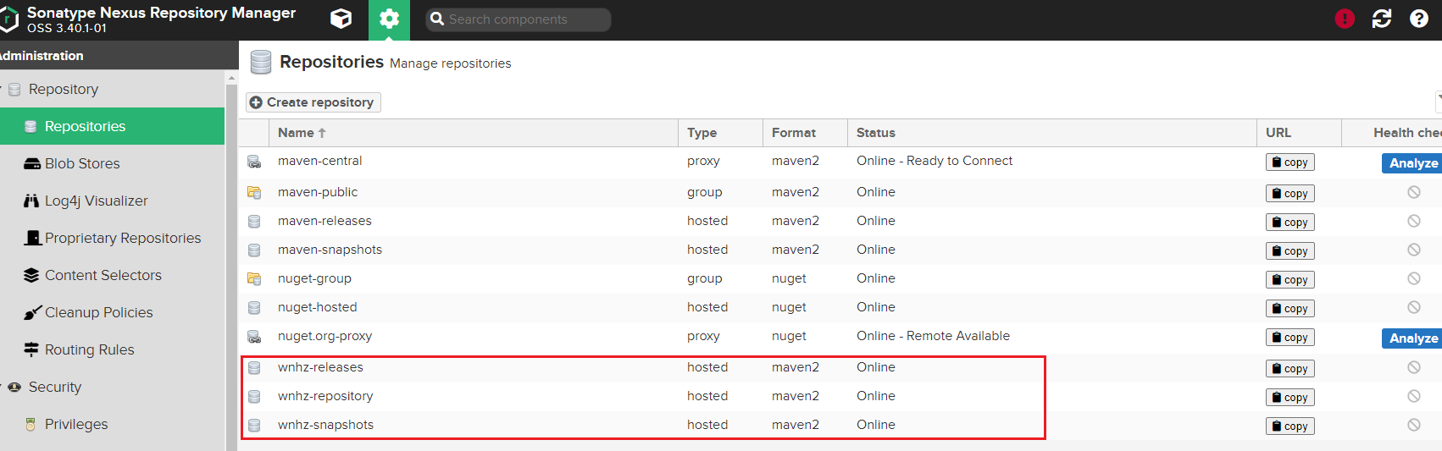The height and width of the screenshot is (451, 1442).
Task: Click the Repositories page header database icon
Action: click(x=261, y=62)
